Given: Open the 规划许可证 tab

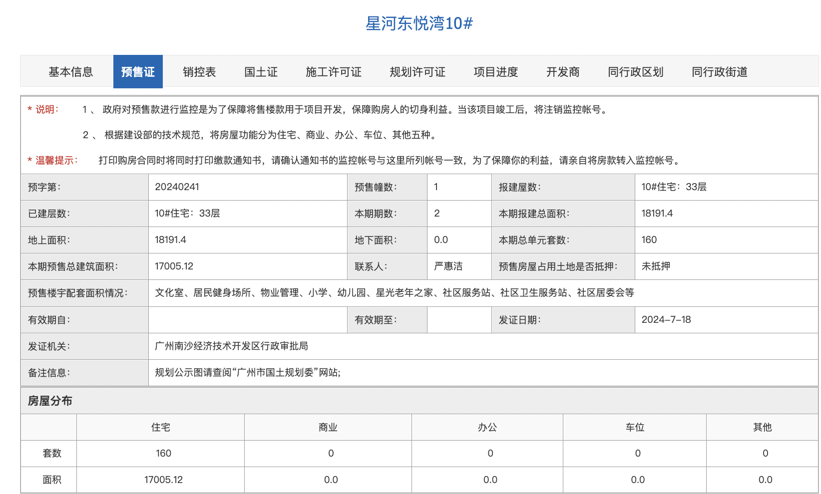Looking at the screenshot, I should click(417, 72).
